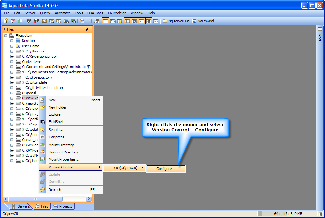Click the server icon with red minus
This screenshot has height=218, width=325.
coord(13,21)
